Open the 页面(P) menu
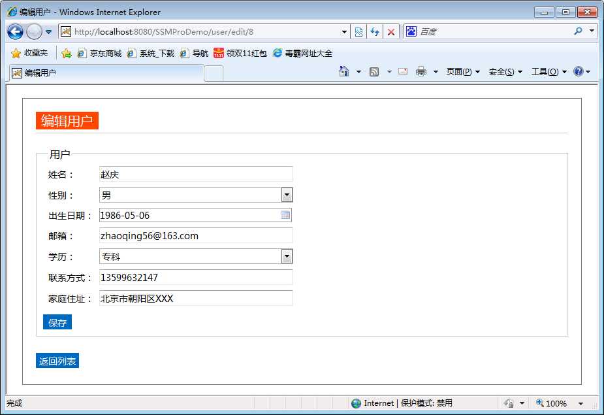This screenshot has width=604, height=415. (462, 72)
